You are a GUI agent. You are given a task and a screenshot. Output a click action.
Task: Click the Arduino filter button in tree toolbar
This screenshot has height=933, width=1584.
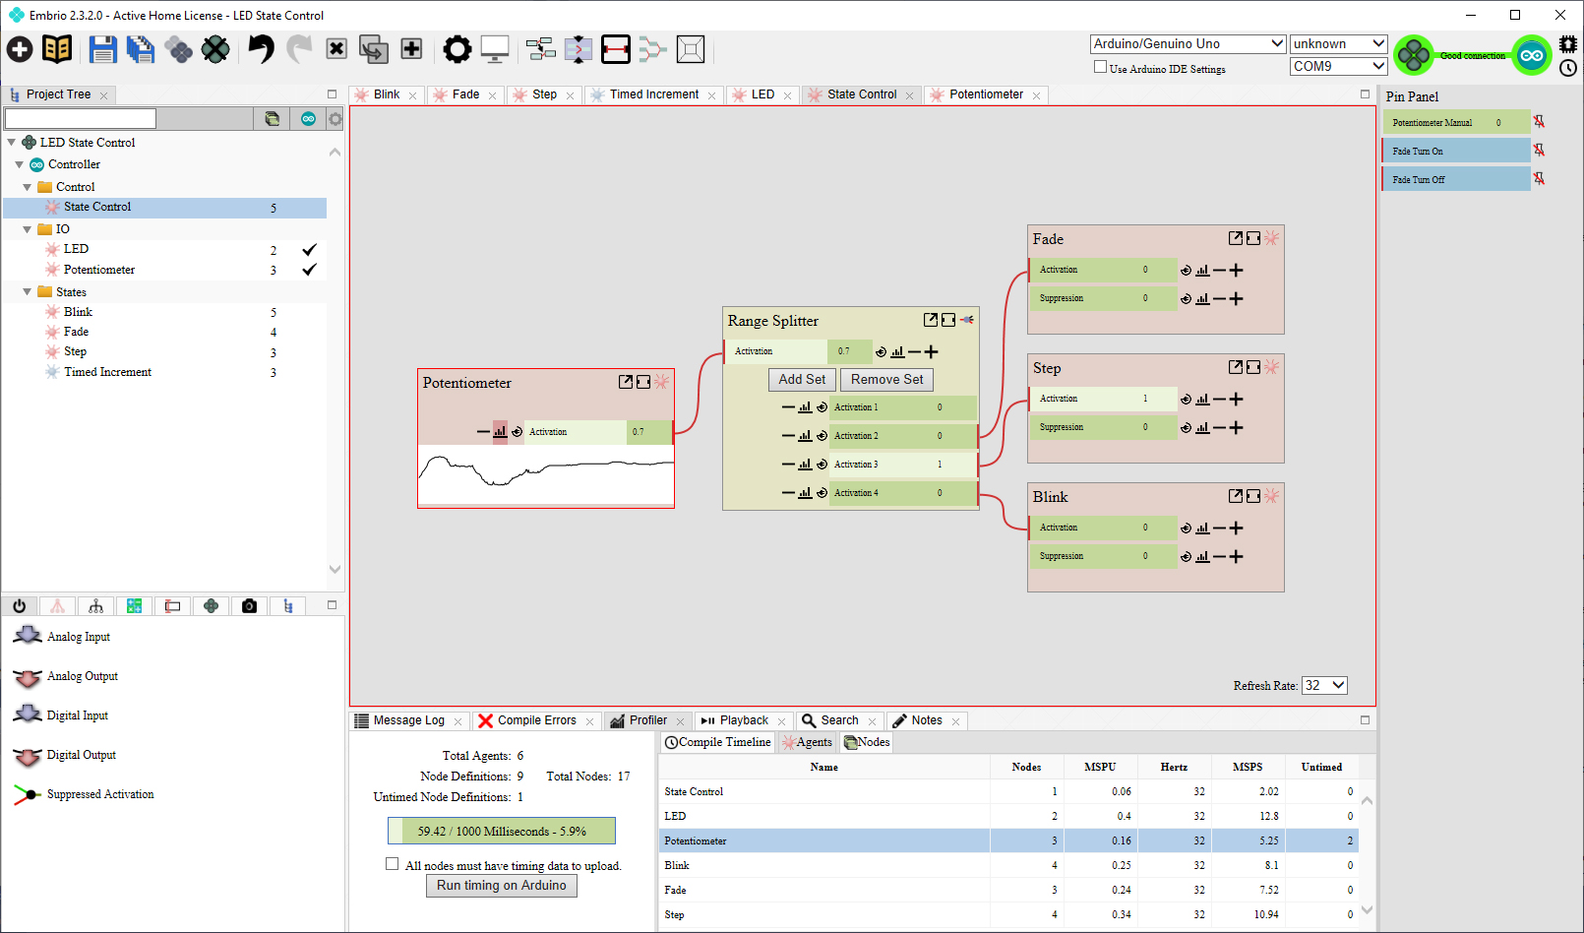308,118
